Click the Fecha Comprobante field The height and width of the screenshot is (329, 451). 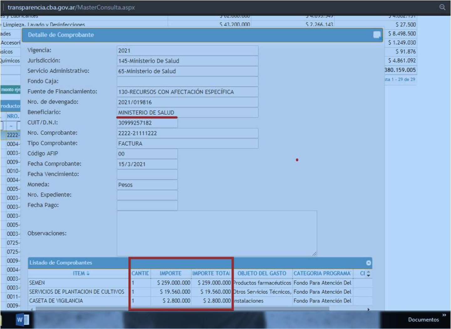tap(147, 164)
